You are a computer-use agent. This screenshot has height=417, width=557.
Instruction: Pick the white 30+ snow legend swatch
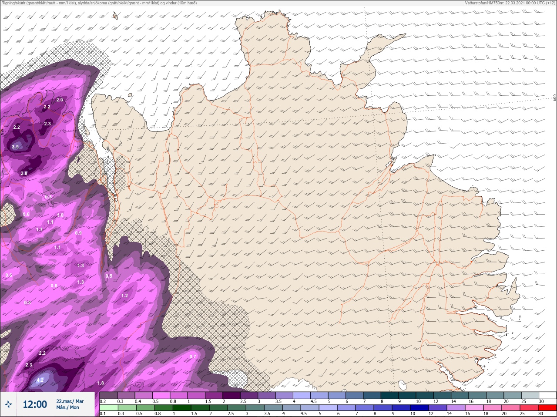tap(547, 395)
